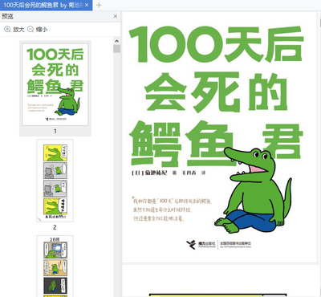This screenshot has width=321, height=297.
Task: Click page number 1 under the thumbnail
Action: pos(55,131)
